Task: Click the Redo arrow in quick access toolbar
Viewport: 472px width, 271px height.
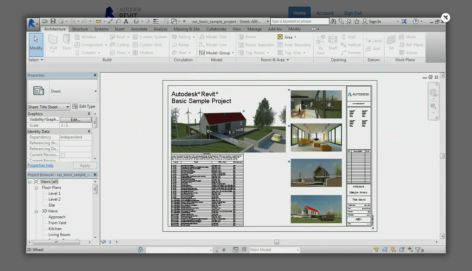Action: (x=84, y=21)
